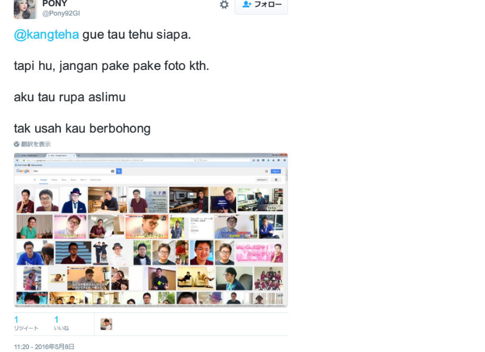Click the @Pony92GI handle
The image size is (485, 352).
click(x=61, y=13)
